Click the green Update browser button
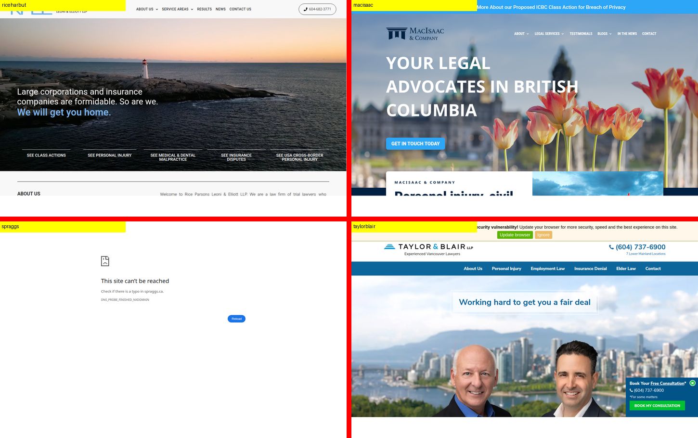The image size is (698, 438). tap(515, 235)
